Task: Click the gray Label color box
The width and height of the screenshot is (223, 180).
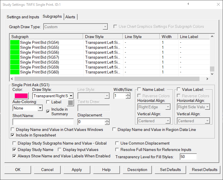Action: pos(71,102)
